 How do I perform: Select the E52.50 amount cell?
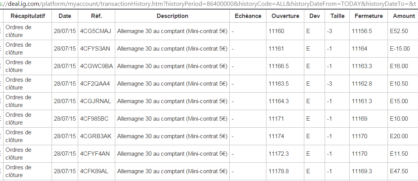coord(399,31)
